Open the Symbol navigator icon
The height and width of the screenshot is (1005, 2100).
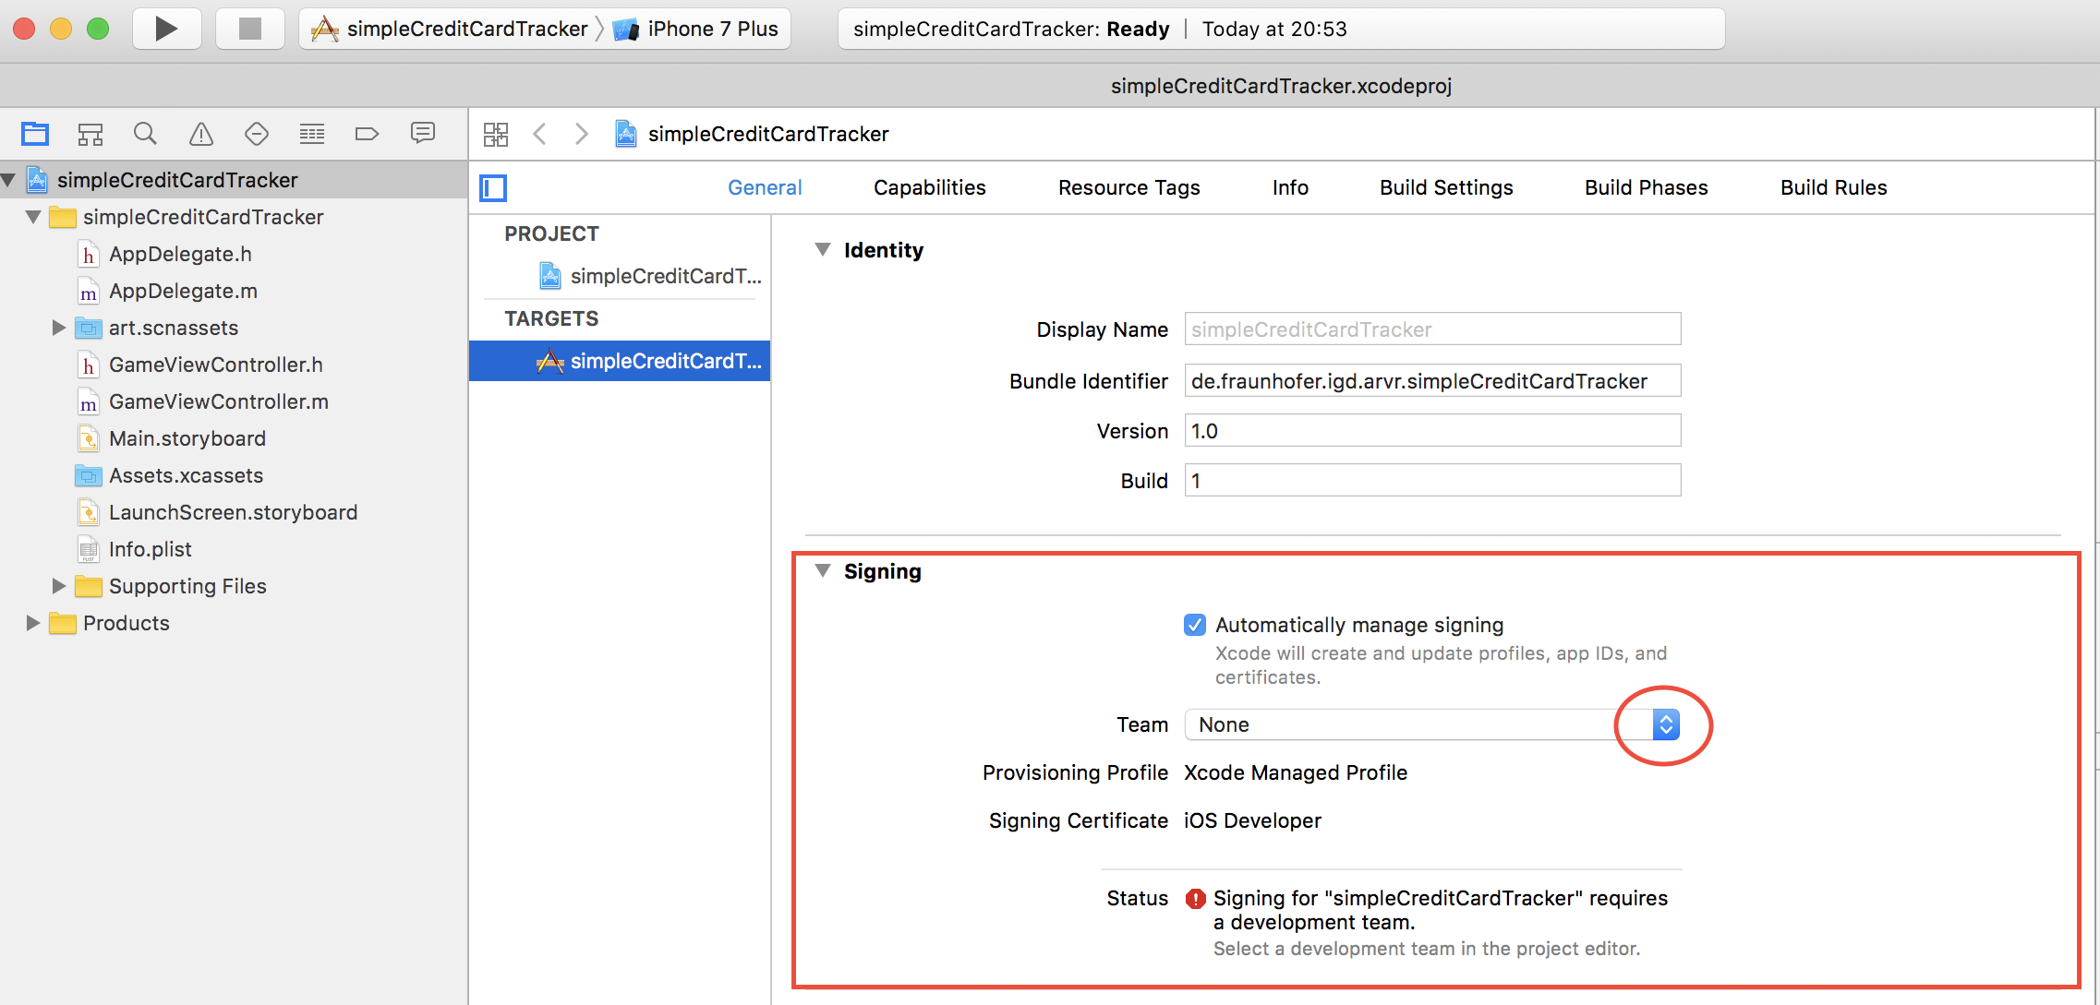[91, 134]
